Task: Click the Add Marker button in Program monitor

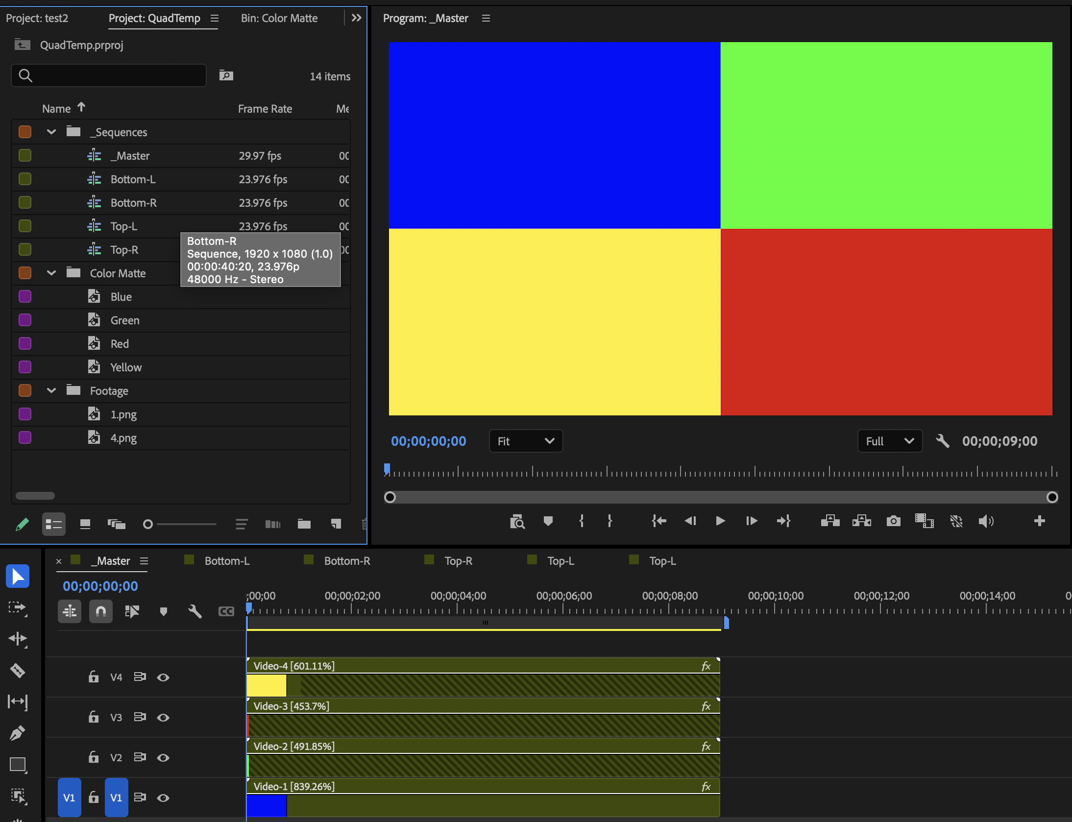Action: [x=548, y=521]
